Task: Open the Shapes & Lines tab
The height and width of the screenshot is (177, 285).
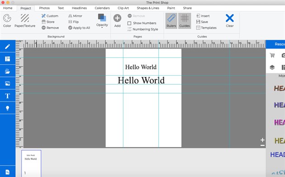Action: click(148, 8)
